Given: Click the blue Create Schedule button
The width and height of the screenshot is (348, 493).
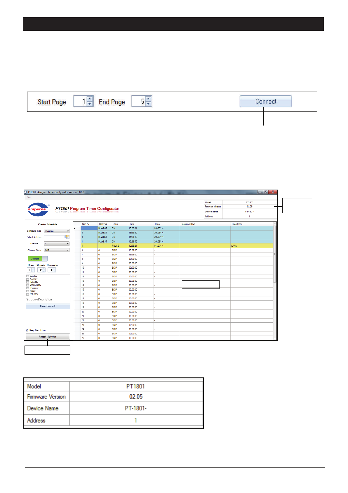Looking at the screenshot, I should (48, 306).
